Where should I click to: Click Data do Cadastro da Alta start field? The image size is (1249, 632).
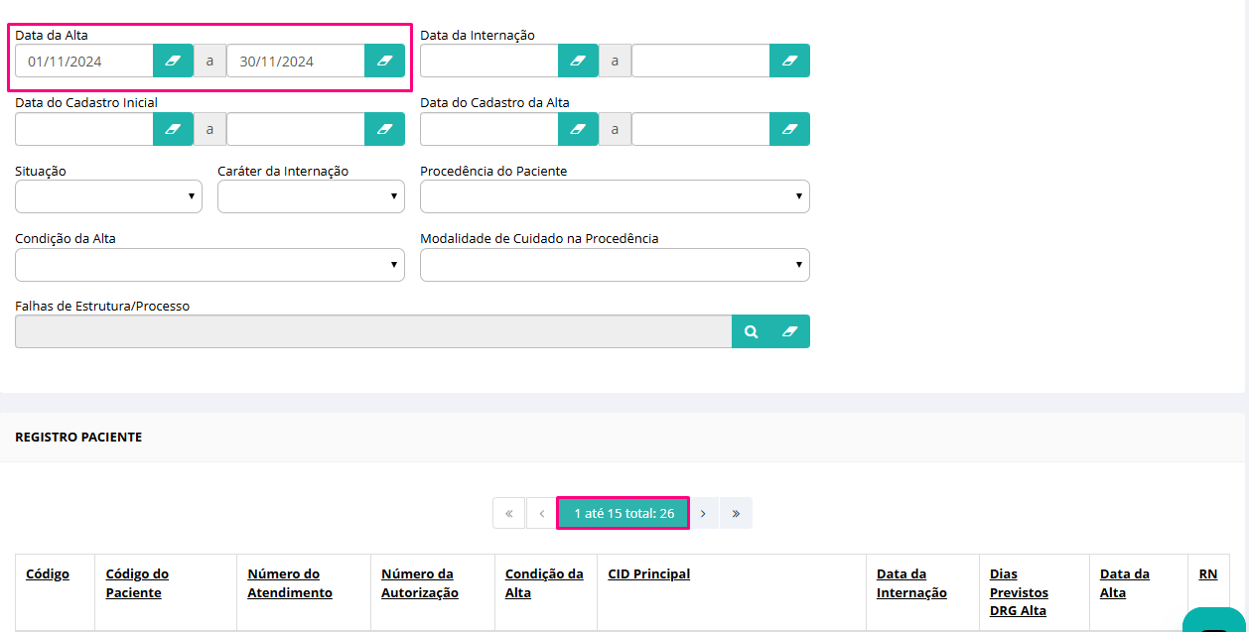[489, 129]
